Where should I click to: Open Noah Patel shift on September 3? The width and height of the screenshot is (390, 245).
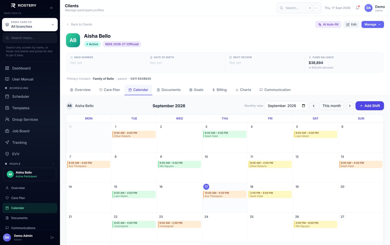click(225, 134)
